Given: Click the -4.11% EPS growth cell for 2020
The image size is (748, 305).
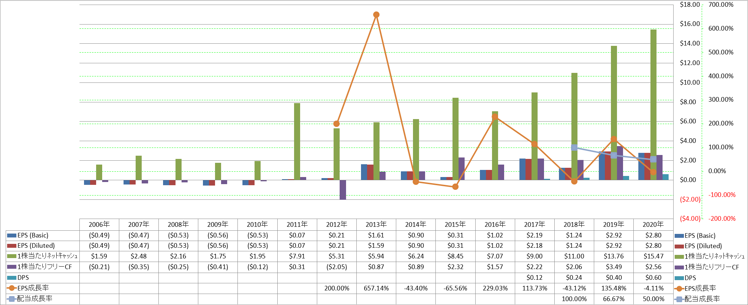Looking at the screenshot, I should point(653,288).
